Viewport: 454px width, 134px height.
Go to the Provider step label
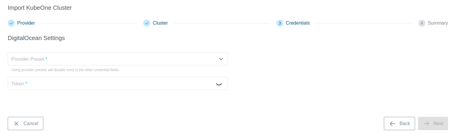[26, 23]
